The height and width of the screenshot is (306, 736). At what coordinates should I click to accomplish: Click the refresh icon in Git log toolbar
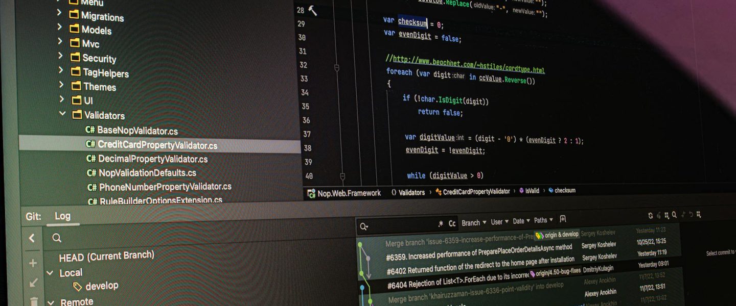coord(651,216)
